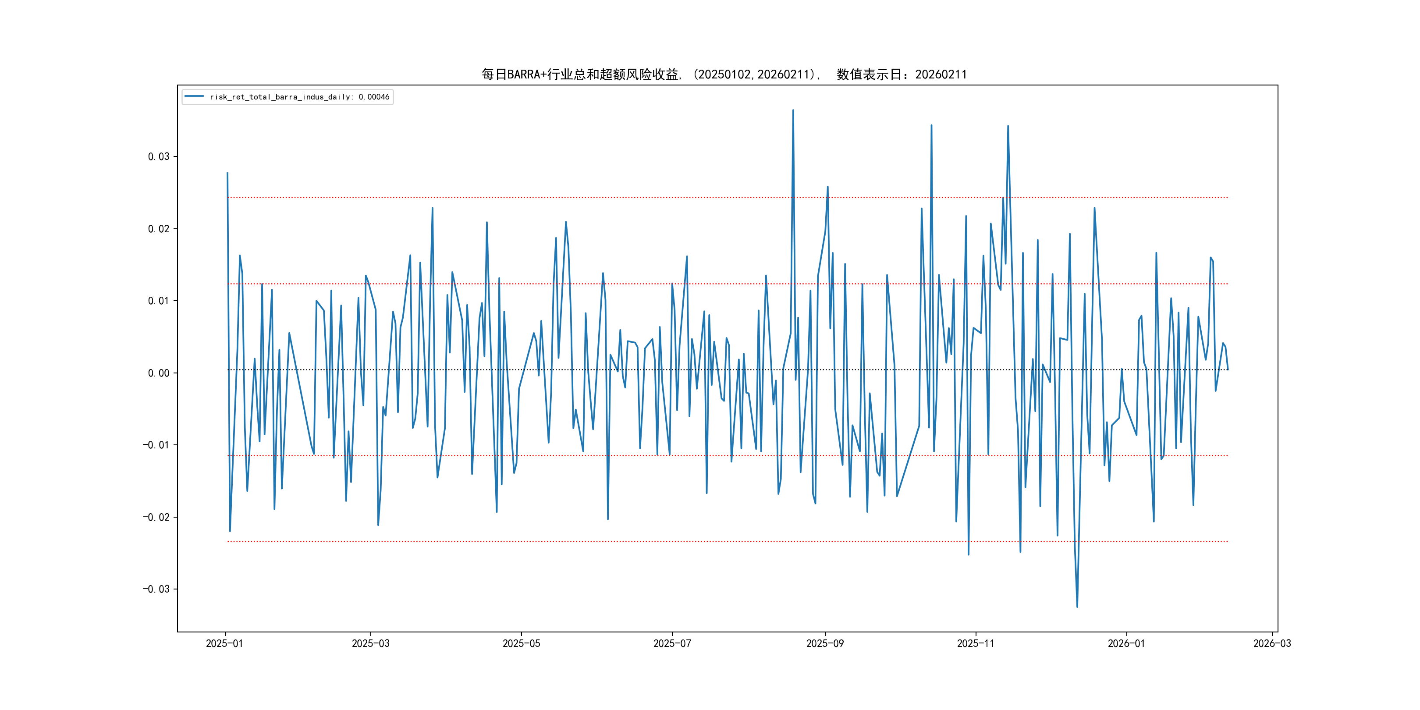Click the 2025-07 x-axis label

click(672, 643)
